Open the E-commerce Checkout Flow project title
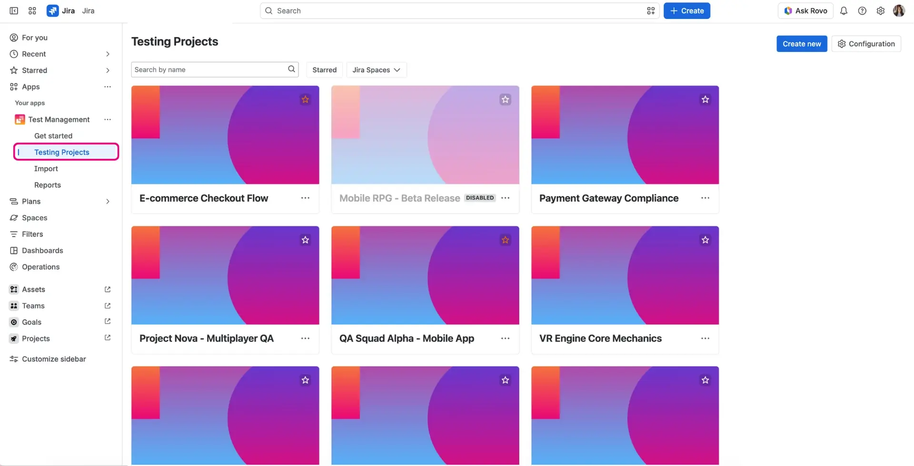 coord(204,198)
